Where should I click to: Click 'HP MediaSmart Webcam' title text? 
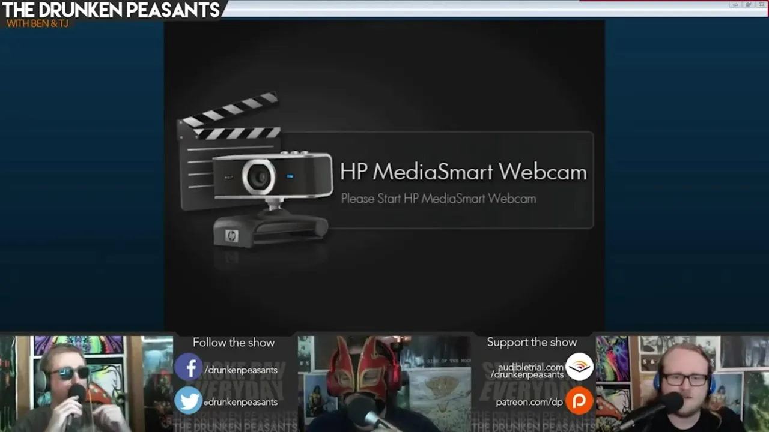463,172
